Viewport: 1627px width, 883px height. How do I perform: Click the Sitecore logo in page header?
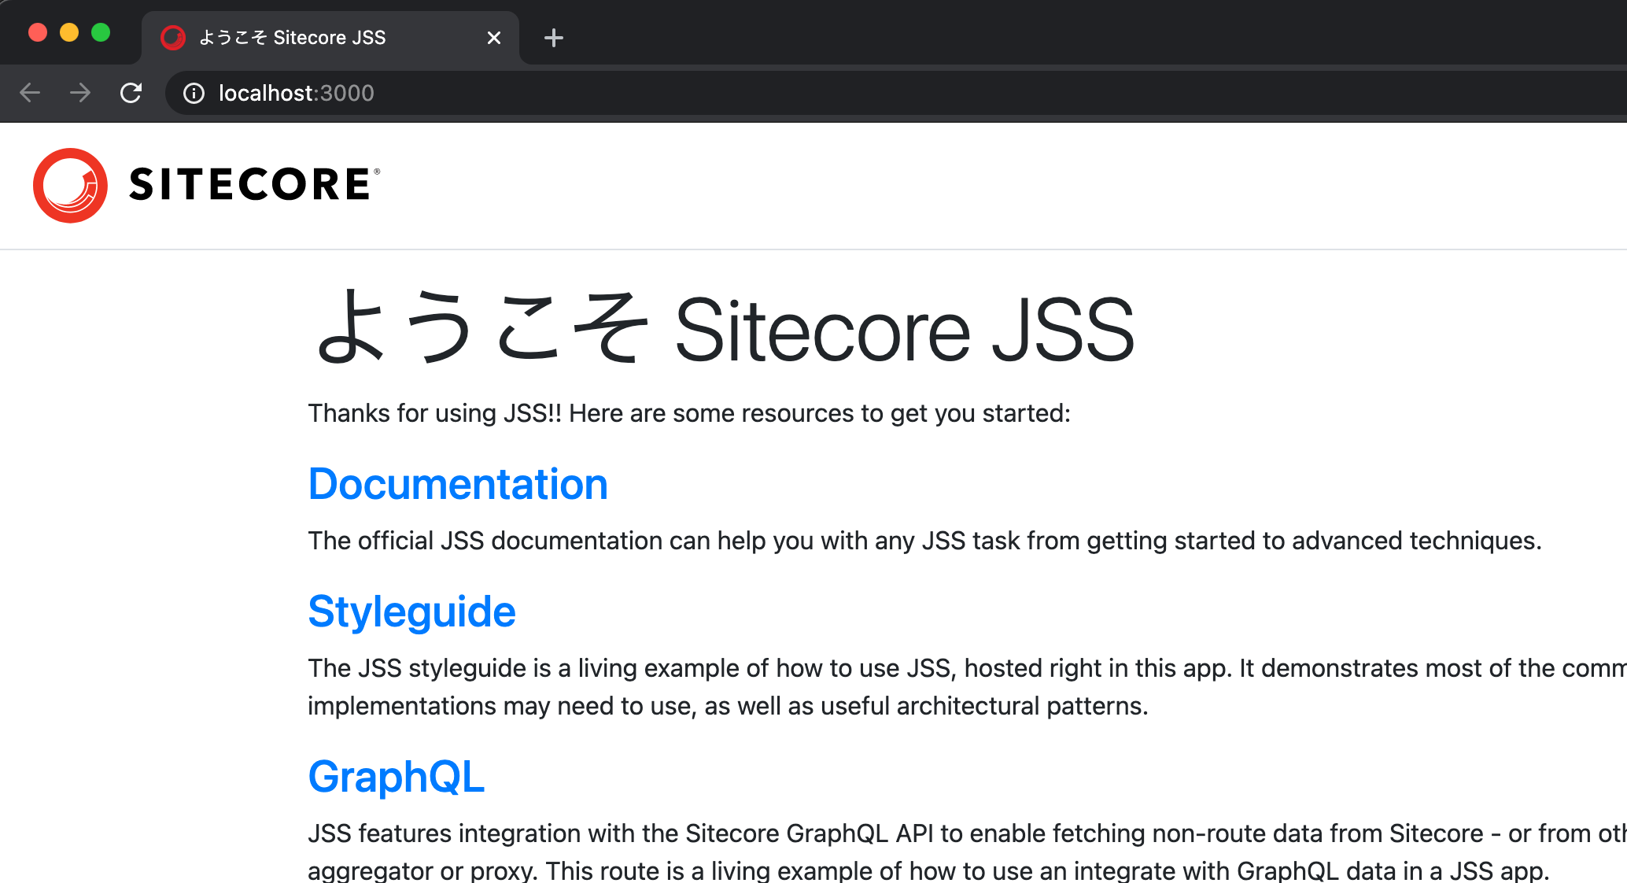[x=207, y=185]
